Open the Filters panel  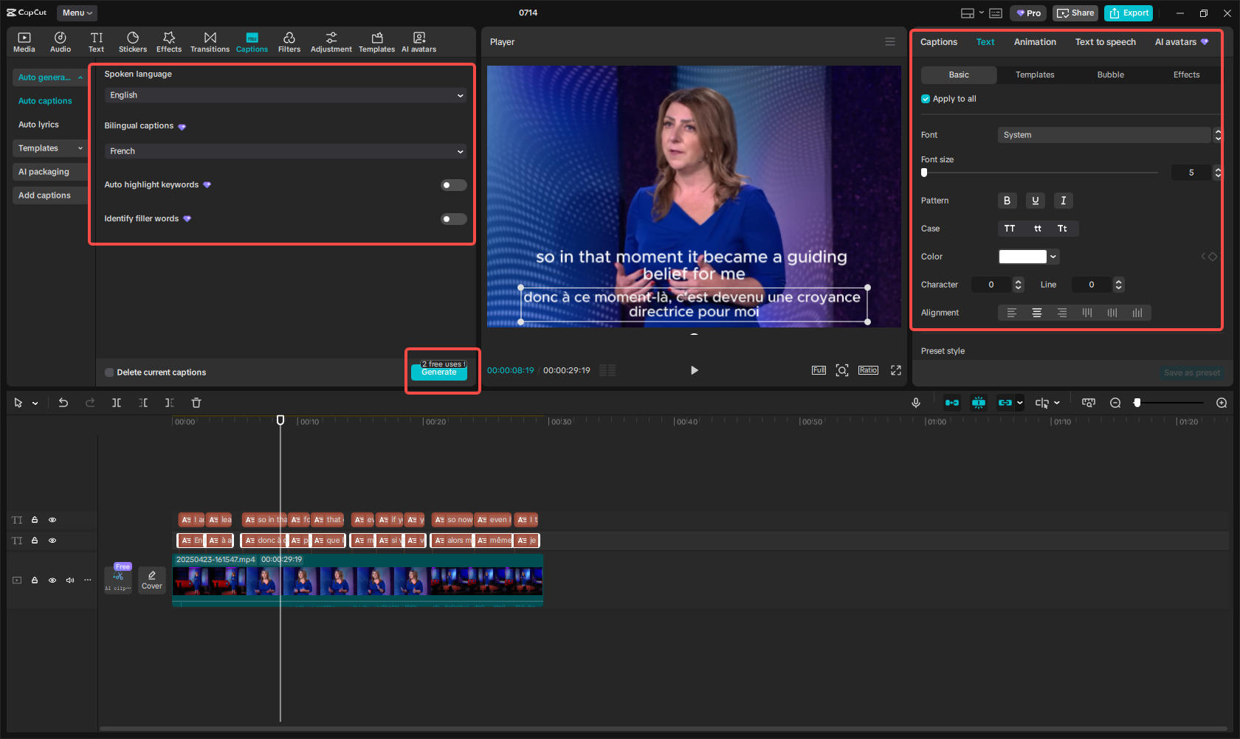[289, 42]
